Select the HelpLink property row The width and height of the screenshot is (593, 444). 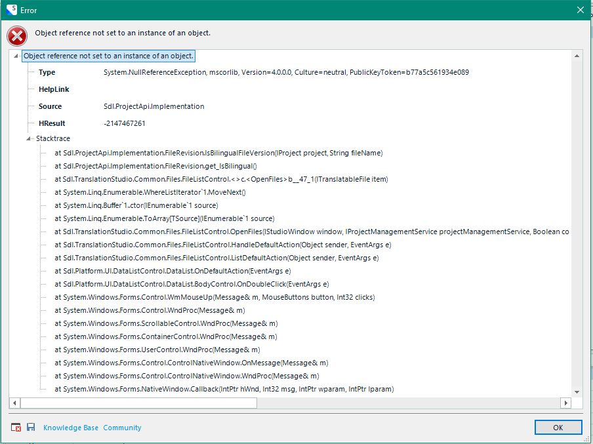[x=54, y=89]
